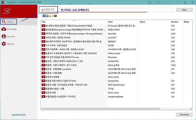Click the Download button
The height and width of the screenshot is (120, 196).
[184, 115]
